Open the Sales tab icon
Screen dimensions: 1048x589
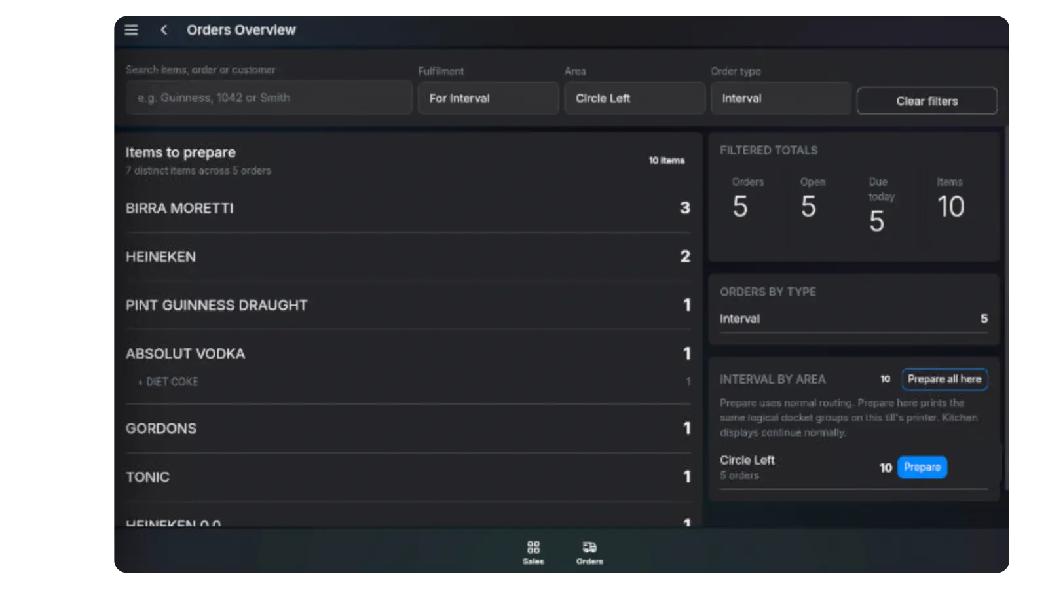pyautogui.click(x=533, y=552)
